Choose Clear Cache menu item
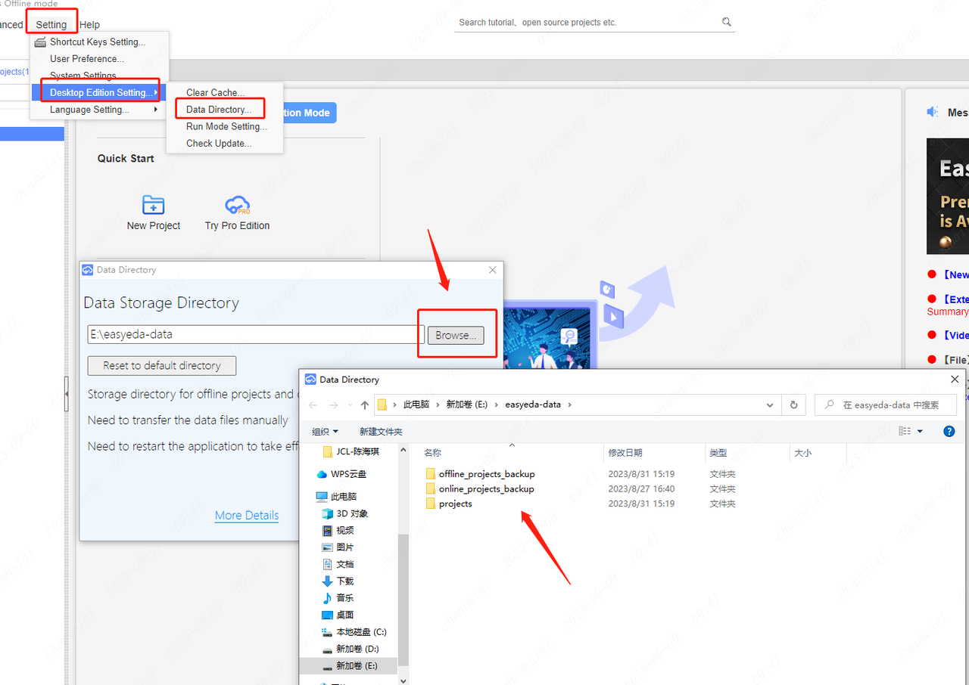The height and width of the screenshot is (685, 969). (225, 92)
